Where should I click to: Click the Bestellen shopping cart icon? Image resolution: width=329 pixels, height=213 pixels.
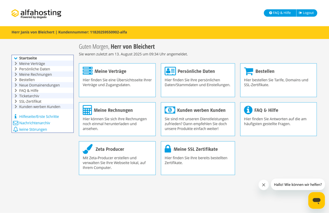pos(248,71)
